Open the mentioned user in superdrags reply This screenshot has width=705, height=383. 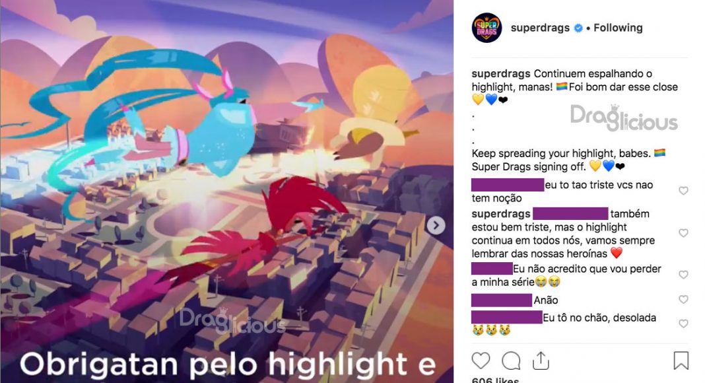coord(570,213)
